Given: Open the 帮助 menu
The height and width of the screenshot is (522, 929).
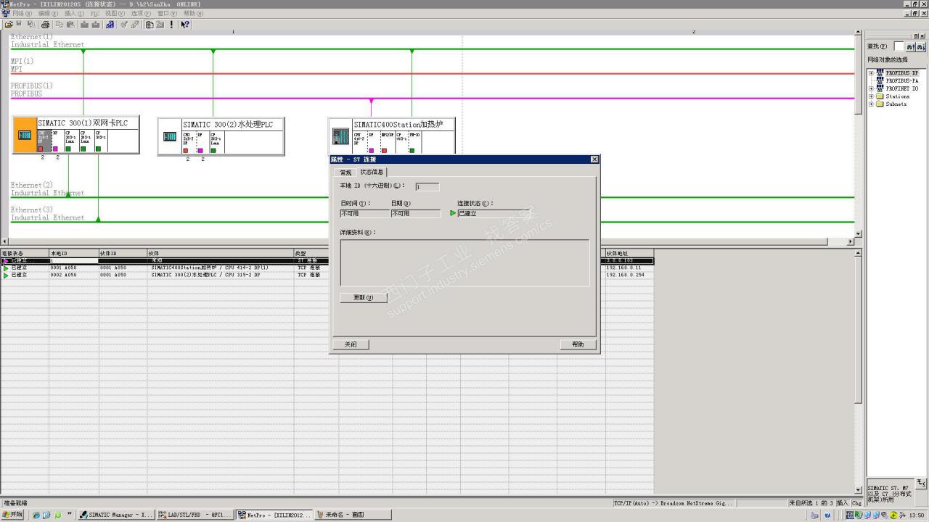Looking at the screenshot, I should point(193,13).
